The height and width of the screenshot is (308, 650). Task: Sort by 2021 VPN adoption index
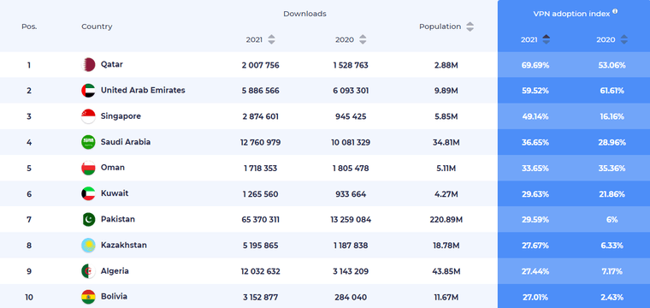[x=546, y=40]
